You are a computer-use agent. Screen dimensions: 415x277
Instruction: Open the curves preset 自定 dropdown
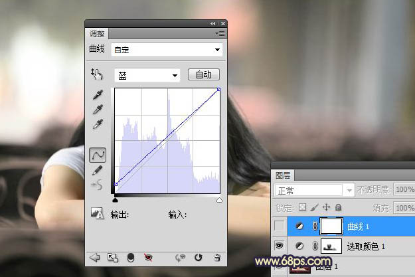pos(168,50)
